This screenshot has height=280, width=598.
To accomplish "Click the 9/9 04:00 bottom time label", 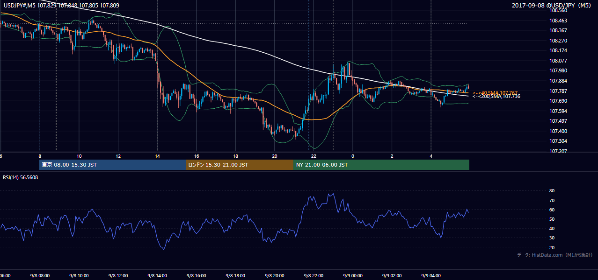I will [430, 276].
